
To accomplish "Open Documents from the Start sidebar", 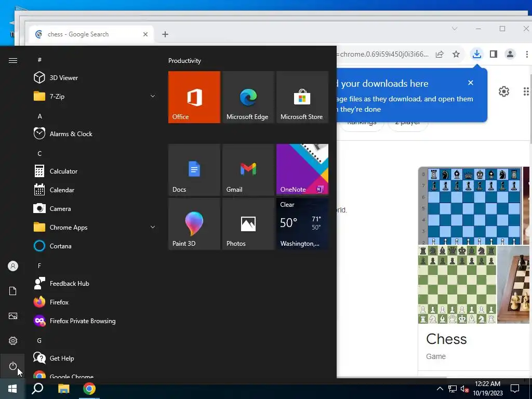I will (x=13, y=291).
